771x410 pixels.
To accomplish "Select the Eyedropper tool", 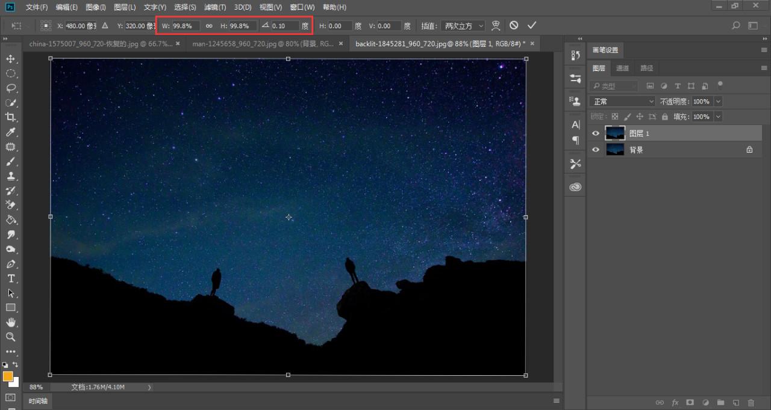I will [x=10, y=132].
